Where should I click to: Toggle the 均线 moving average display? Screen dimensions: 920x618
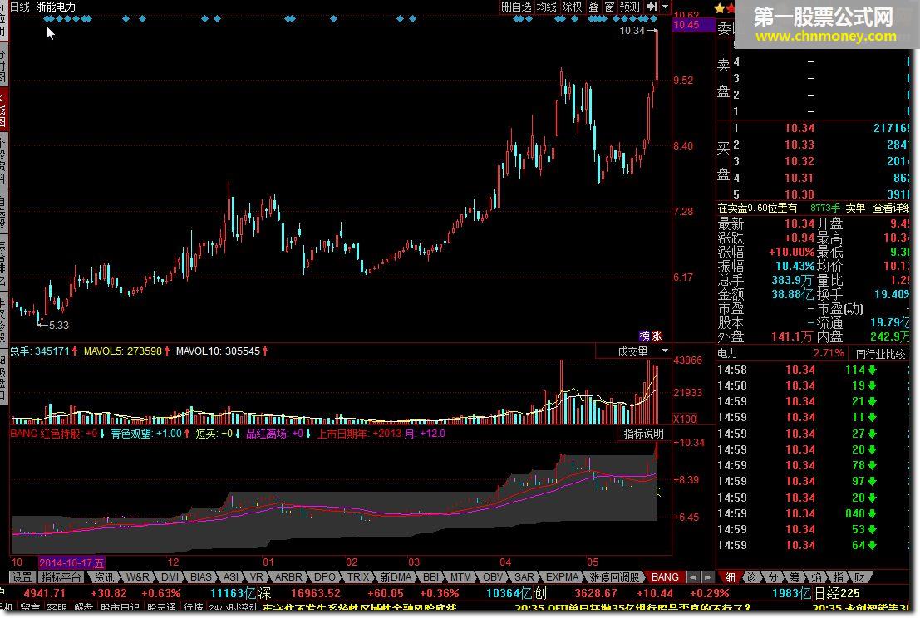pyautogui.click(x=546, y=7)
